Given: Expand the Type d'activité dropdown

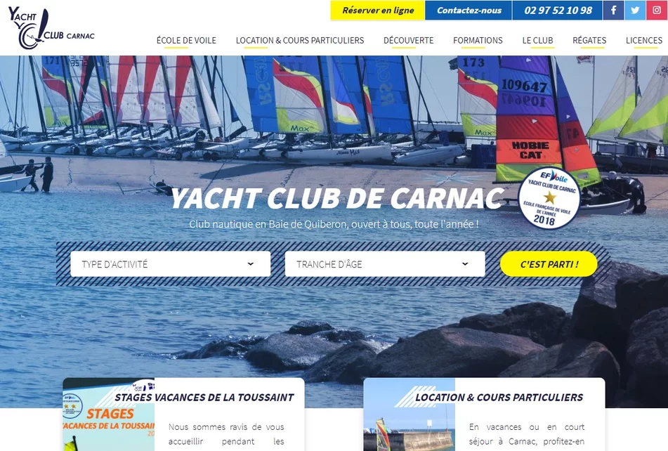Looking at the screenshot, I should pos(170,264).
